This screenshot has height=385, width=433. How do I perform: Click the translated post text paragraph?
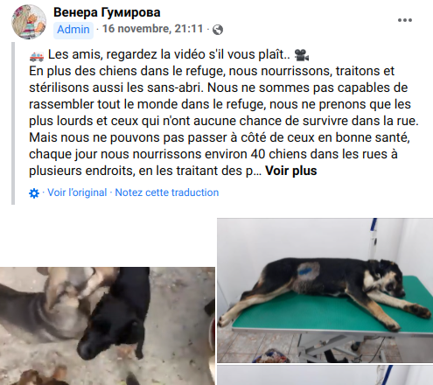pos(223,113)
